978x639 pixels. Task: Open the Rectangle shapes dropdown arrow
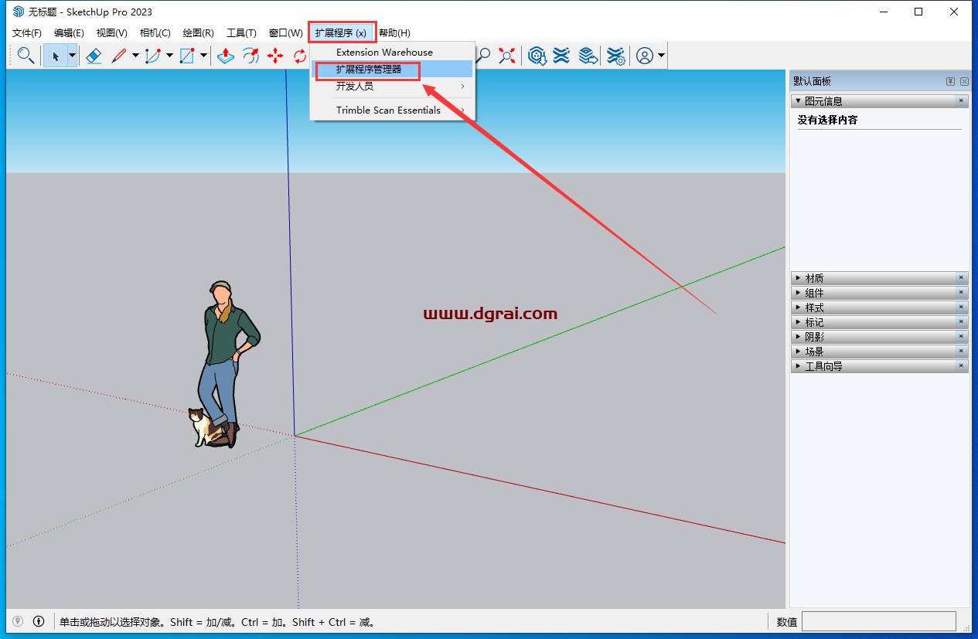coord(203,56)
